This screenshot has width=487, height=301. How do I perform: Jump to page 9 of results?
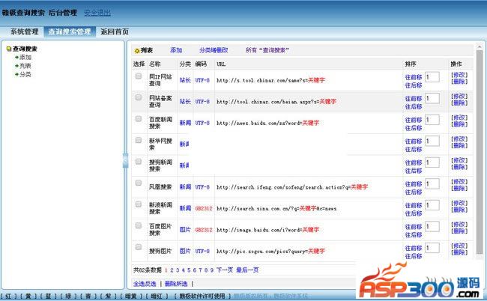pos(211,270)
